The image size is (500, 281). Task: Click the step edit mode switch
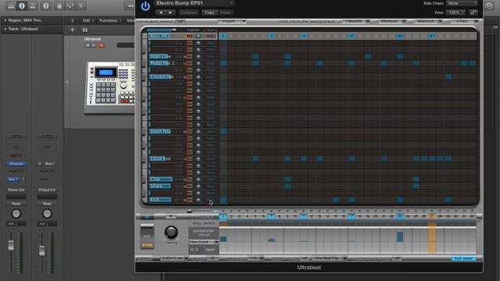coord(148,237)
